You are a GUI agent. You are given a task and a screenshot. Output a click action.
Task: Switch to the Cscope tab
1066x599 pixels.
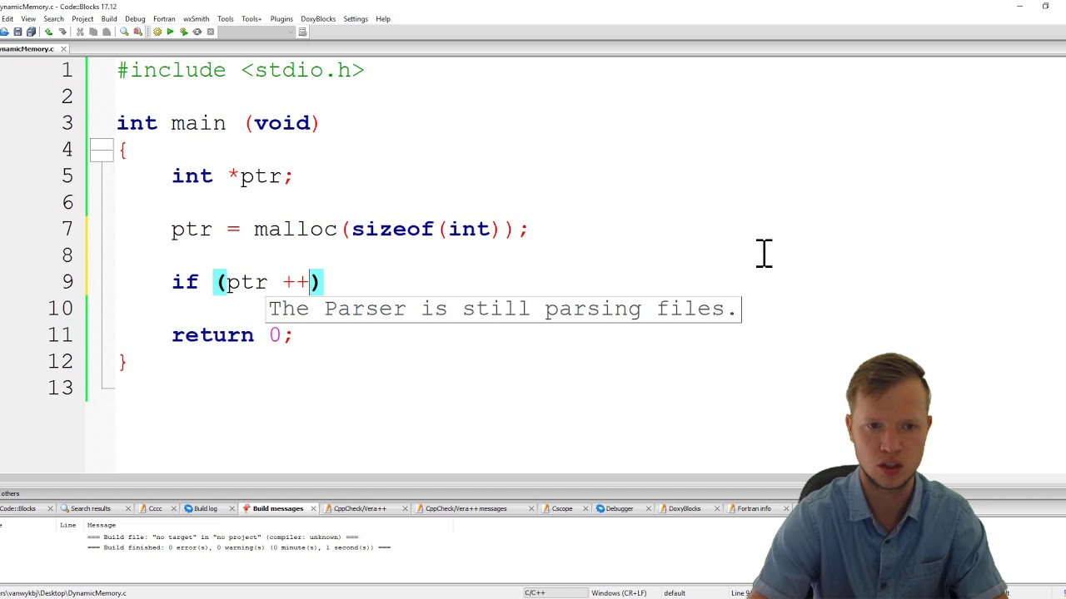click(x=562, y=508)
